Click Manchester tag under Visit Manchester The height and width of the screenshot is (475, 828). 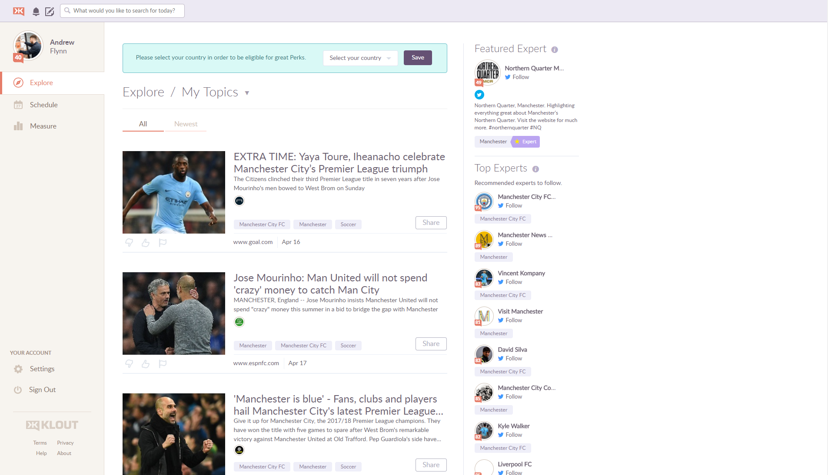(493, 333)
